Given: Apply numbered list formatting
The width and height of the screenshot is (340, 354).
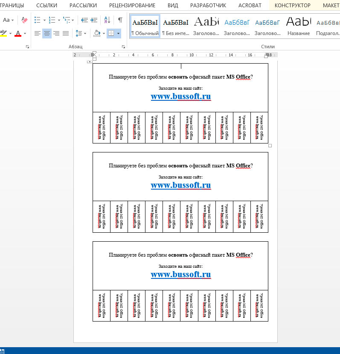Looking at the screenshot, I should [52, 20].
